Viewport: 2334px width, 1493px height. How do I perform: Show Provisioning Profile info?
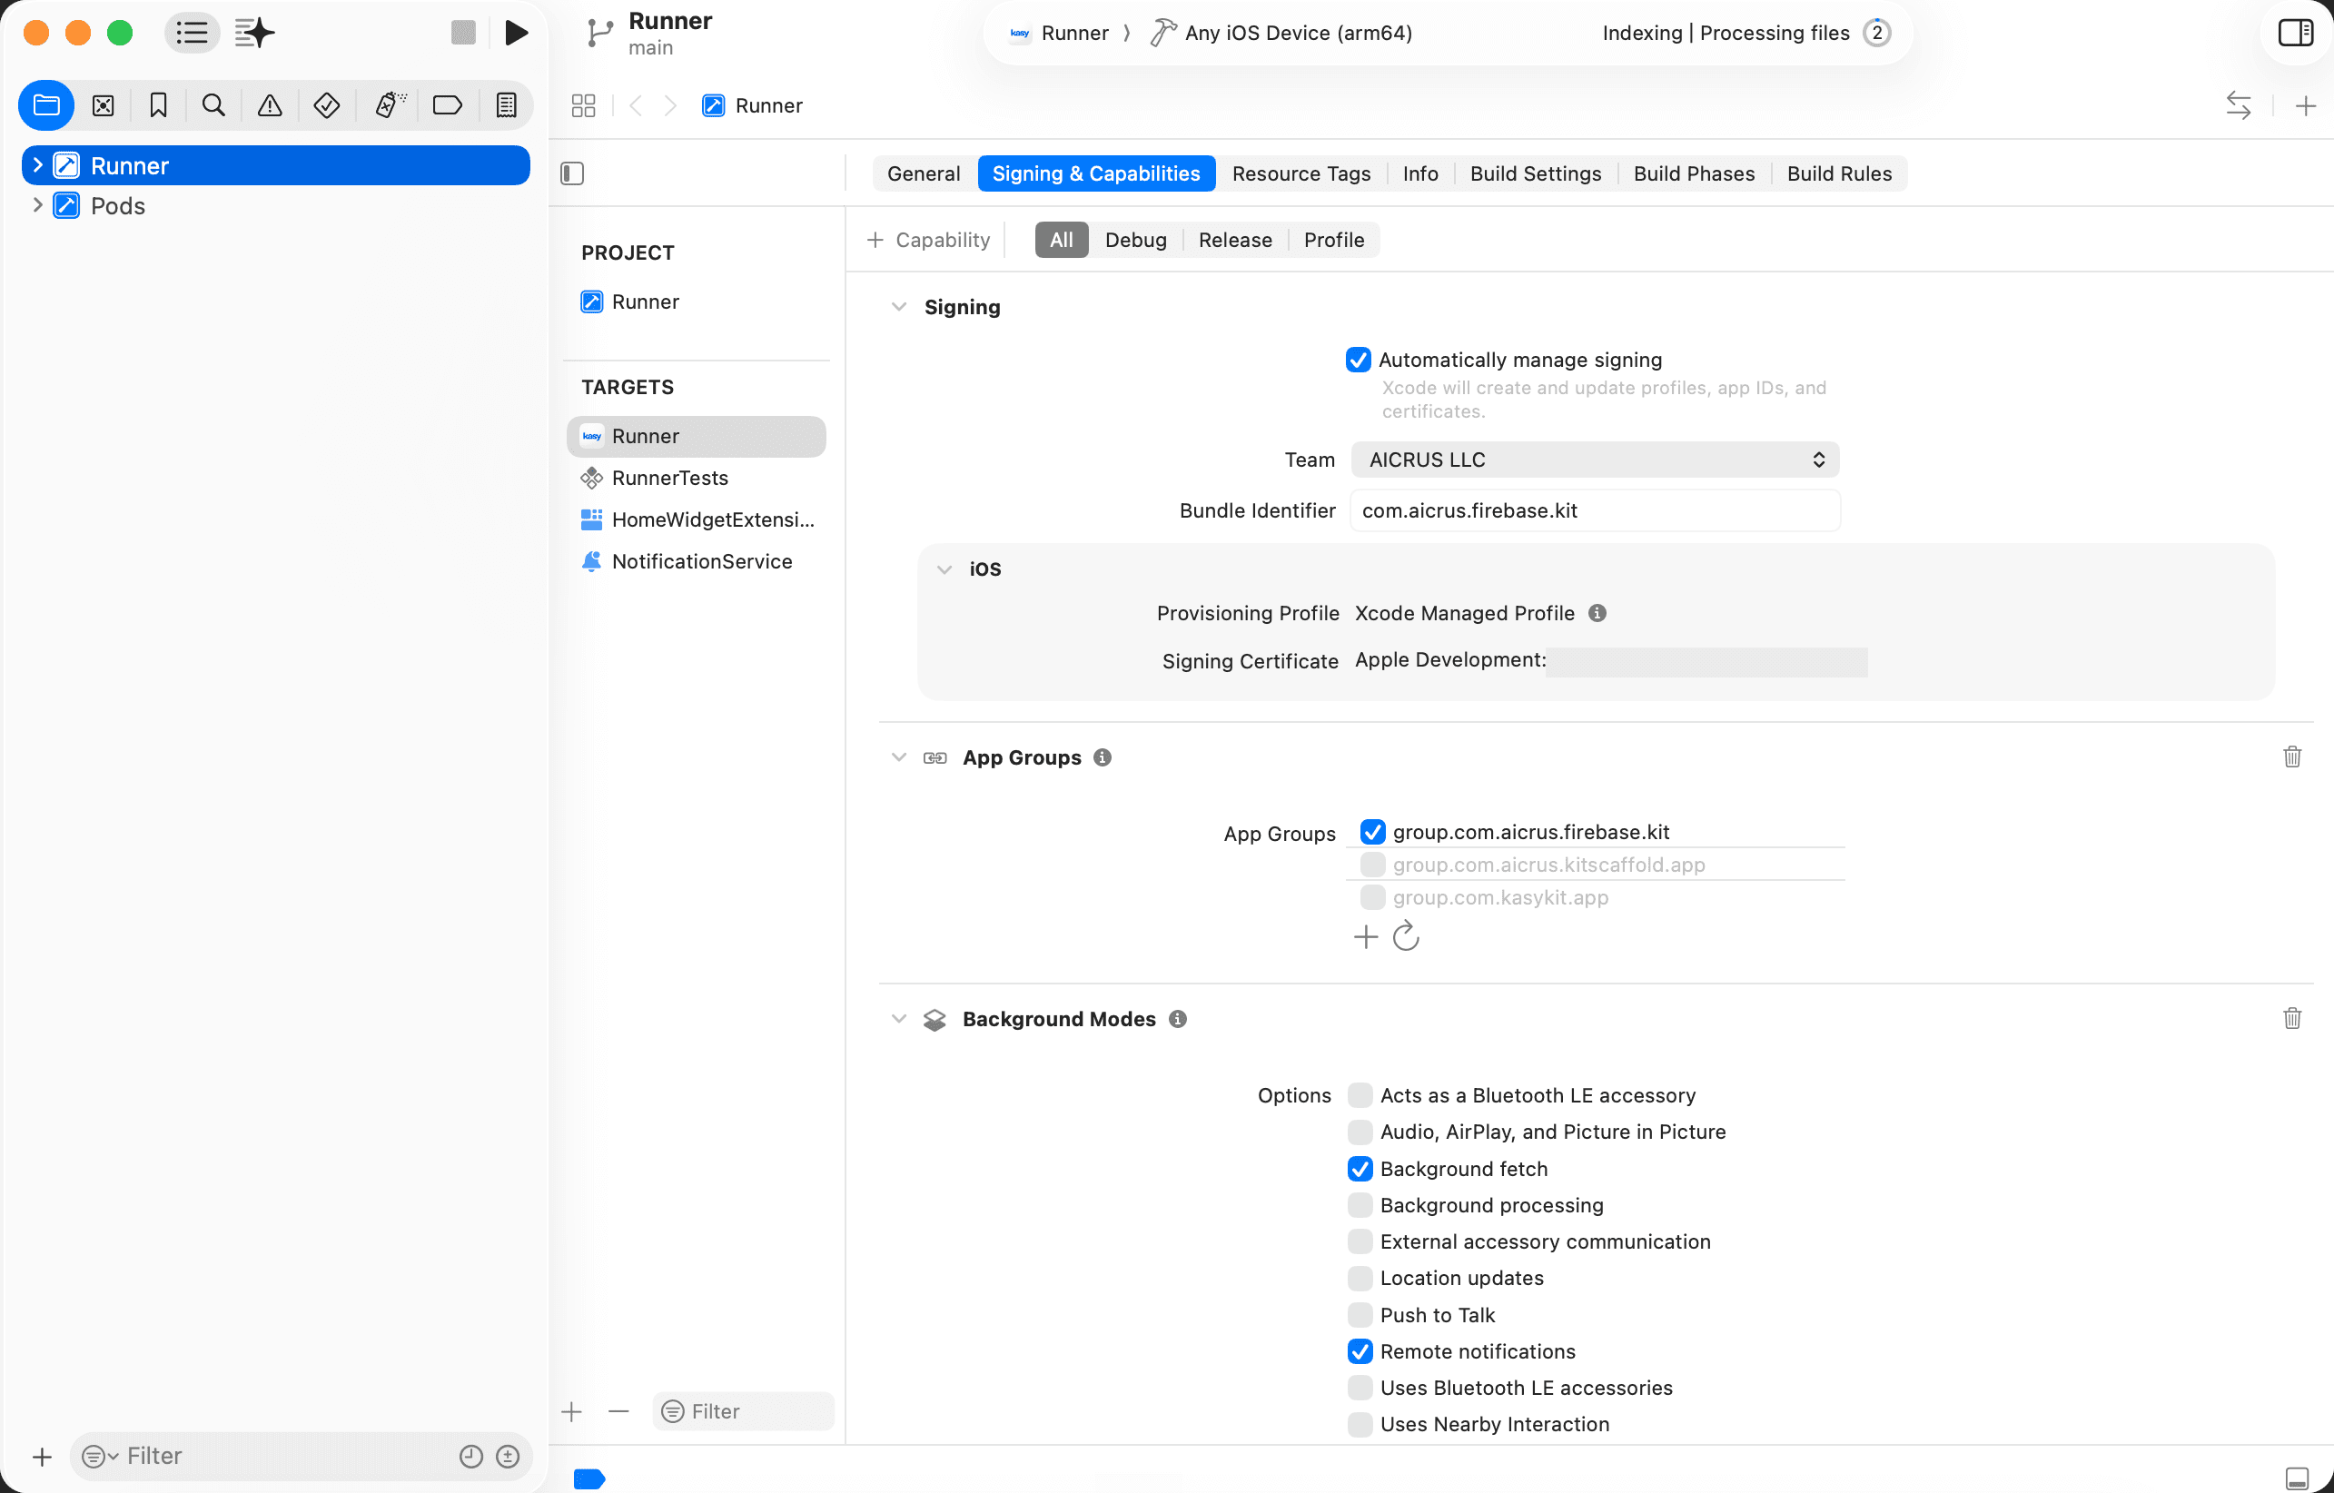tap(1597, 613)
